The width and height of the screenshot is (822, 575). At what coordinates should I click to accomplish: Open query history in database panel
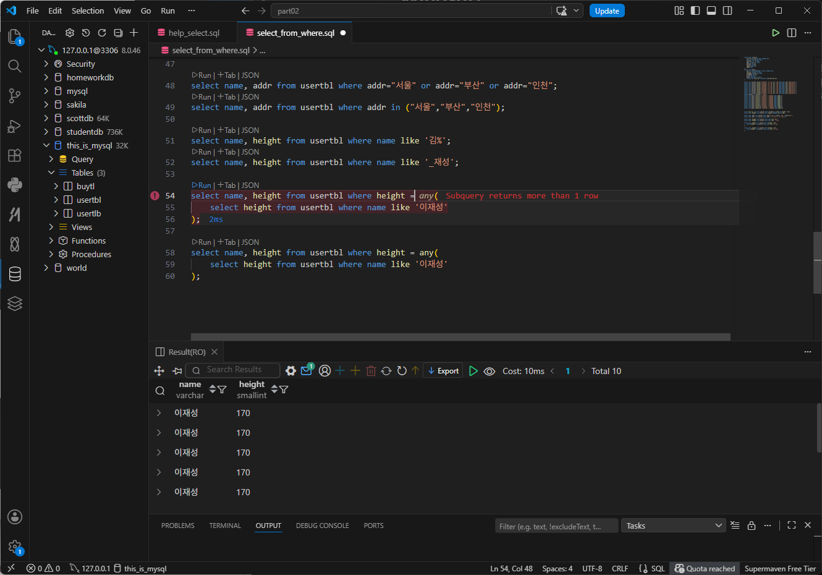coord(86,33)
